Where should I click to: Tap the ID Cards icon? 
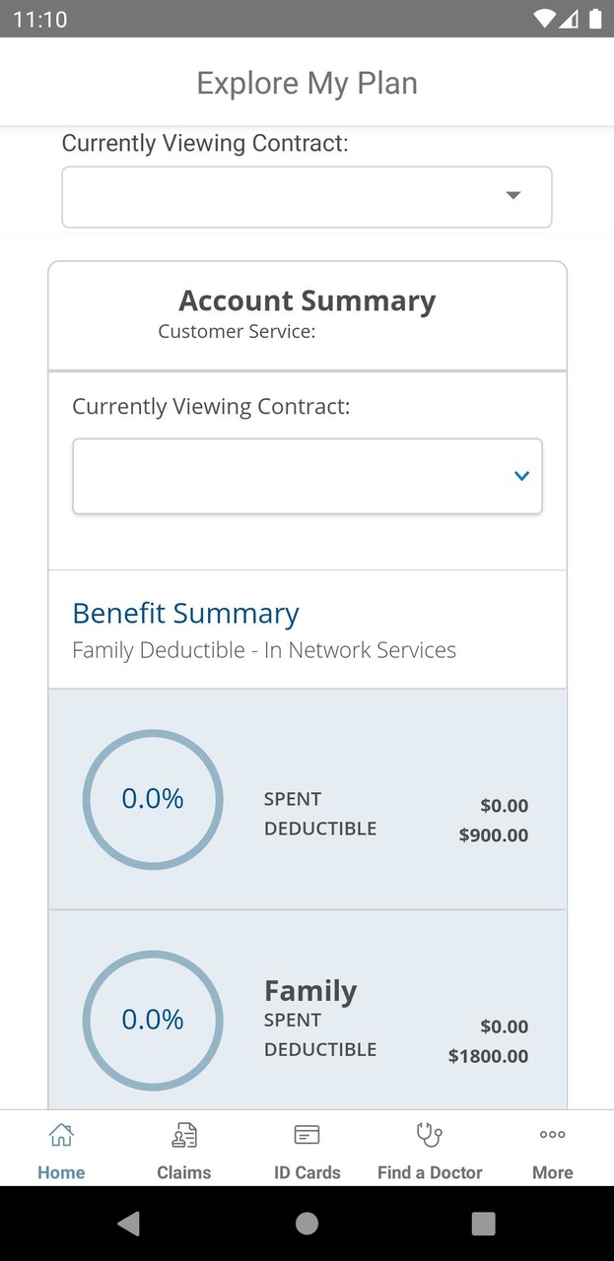(x=307, y=1135)
